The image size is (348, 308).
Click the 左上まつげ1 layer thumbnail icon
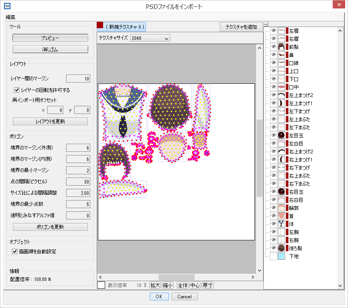[282, 103]
